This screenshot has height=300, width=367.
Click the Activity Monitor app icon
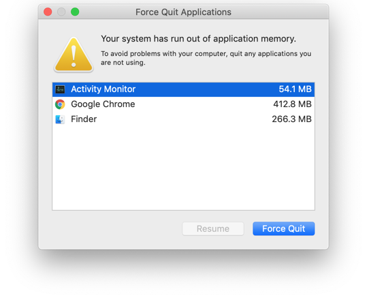[60, 89]
